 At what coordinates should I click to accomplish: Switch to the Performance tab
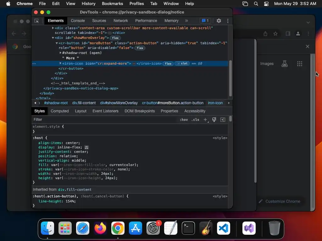pos(146,21)
